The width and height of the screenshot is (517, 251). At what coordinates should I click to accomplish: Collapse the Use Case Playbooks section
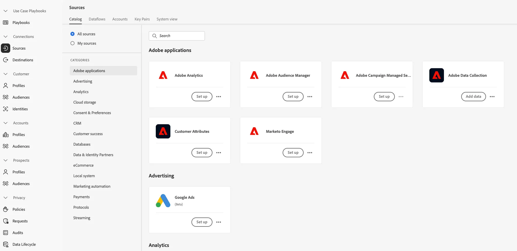point(6,11)
